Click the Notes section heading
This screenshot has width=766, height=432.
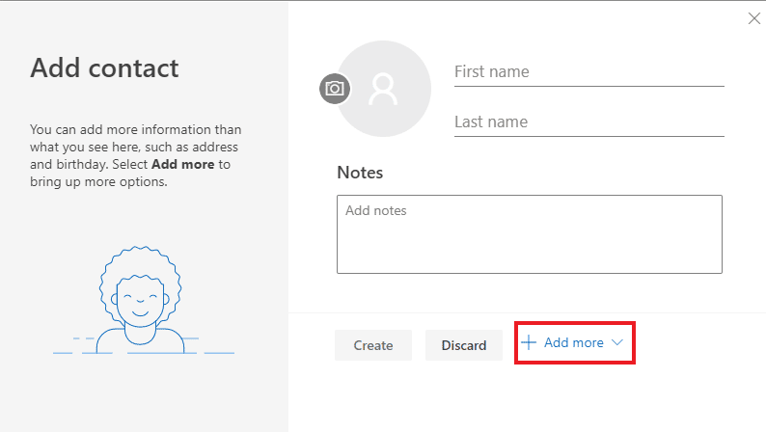click(360, 173)
